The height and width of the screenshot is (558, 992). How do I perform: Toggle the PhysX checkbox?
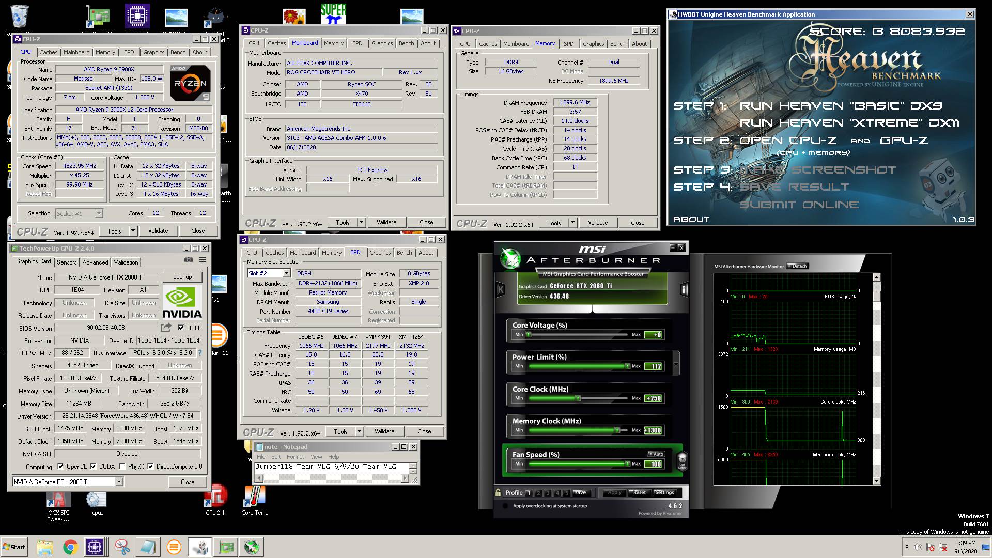(122, 466)
